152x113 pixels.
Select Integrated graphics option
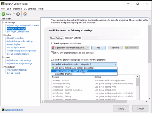click(84, 74)
